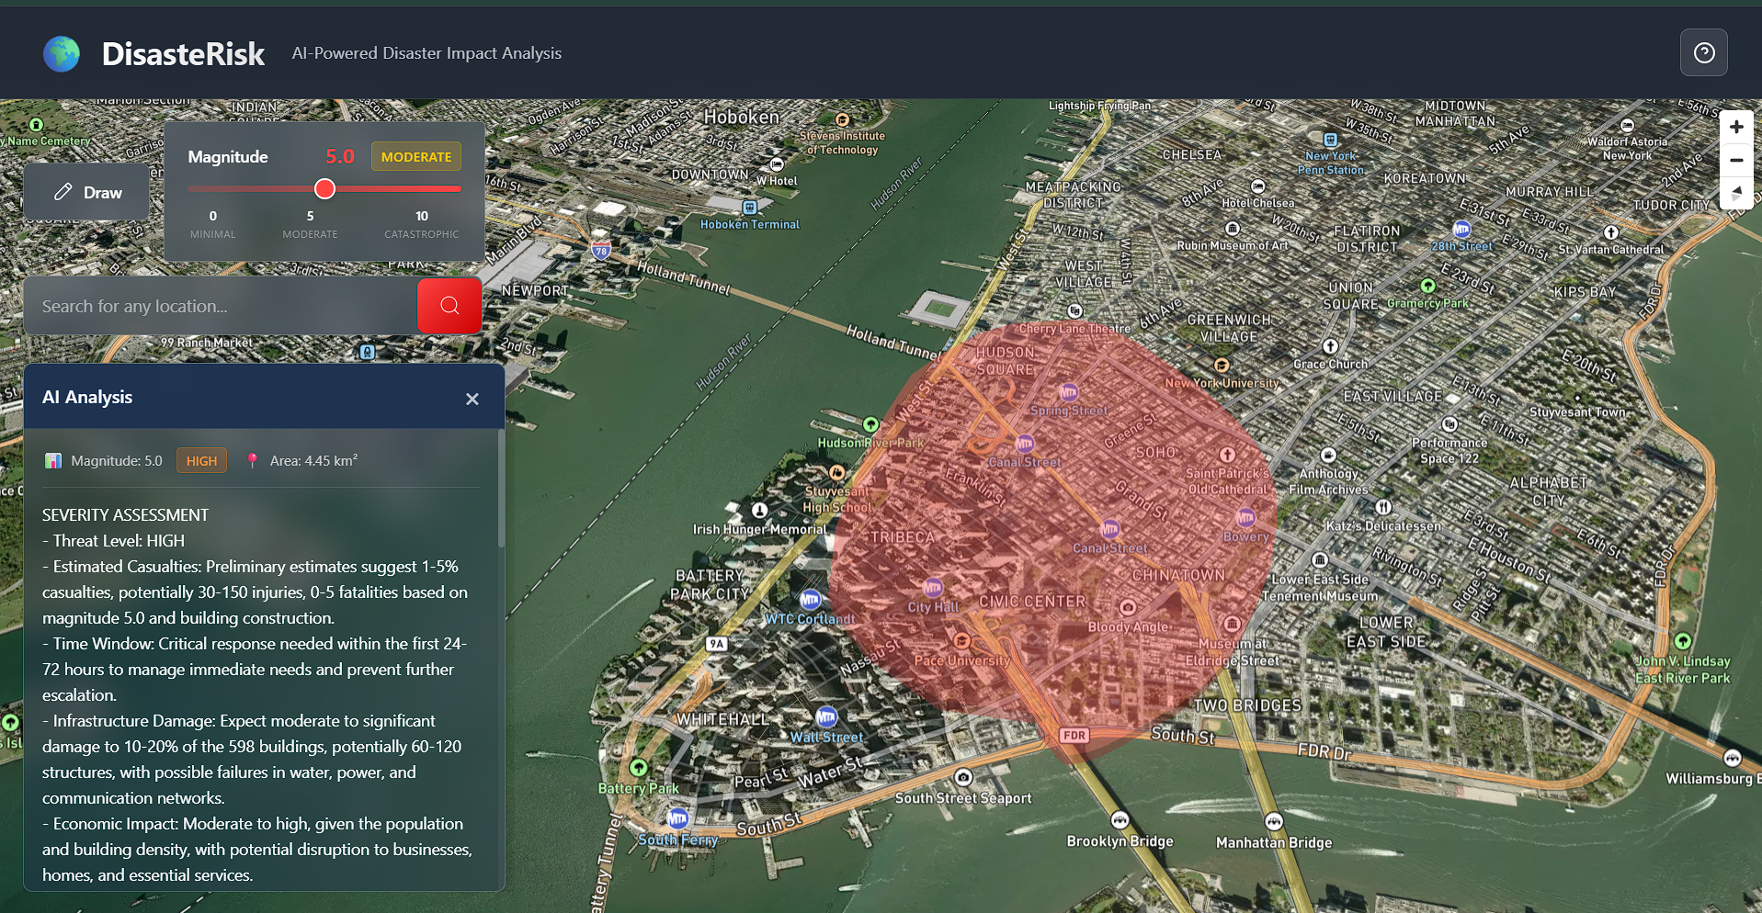This screenshot has height=913, width=1762.
Task: Click the Battery Park marker
Action: pyautogui.click(x=639, y=768)
